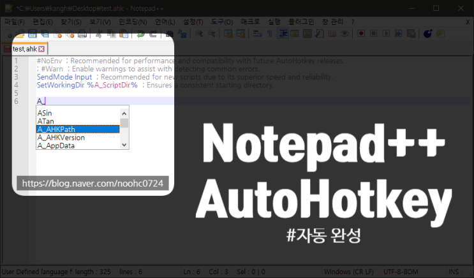Close the test.ahk tab via its X
Image resolution: width=474 pixels, height=278 pixels.
[41, 49]
